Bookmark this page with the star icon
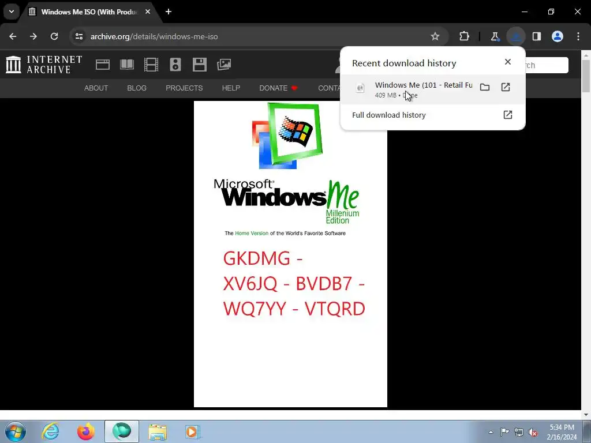This screenshot has height=443, width=591. (435, 36)
